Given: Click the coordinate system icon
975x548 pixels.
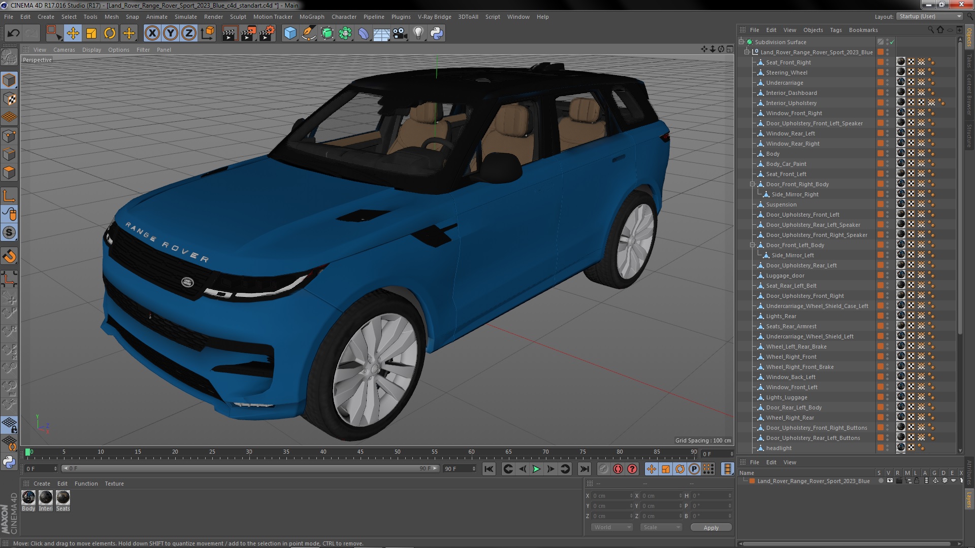Looking at the screenshot, I should click(x=208, y=33).
